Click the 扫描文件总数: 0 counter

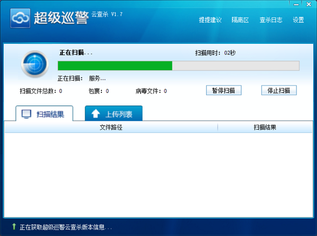41,91
